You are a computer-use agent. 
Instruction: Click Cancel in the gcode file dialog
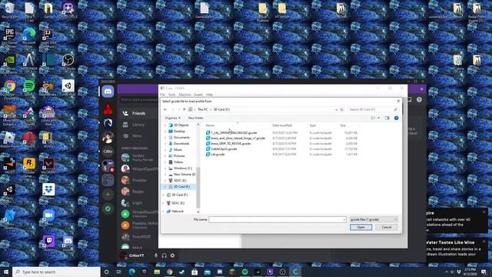point(387,227)
